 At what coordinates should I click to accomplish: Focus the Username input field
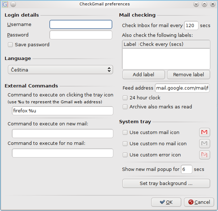(81, 25)
